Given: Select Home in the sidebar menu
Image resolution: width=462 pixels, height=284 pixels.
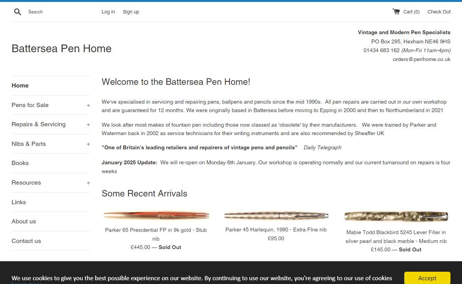Looking at the screenshot, I should pyautogui.click(x=20, y=86).
